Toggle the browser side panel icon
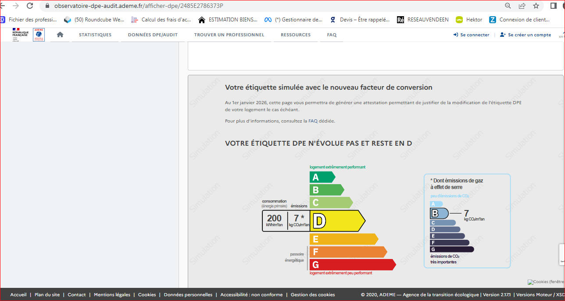The image size is (565, 301). tap(553, 6)
